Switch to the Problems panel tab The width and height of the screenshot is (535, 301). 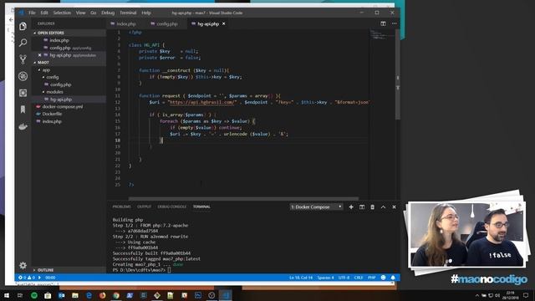(x=122, y=207)
